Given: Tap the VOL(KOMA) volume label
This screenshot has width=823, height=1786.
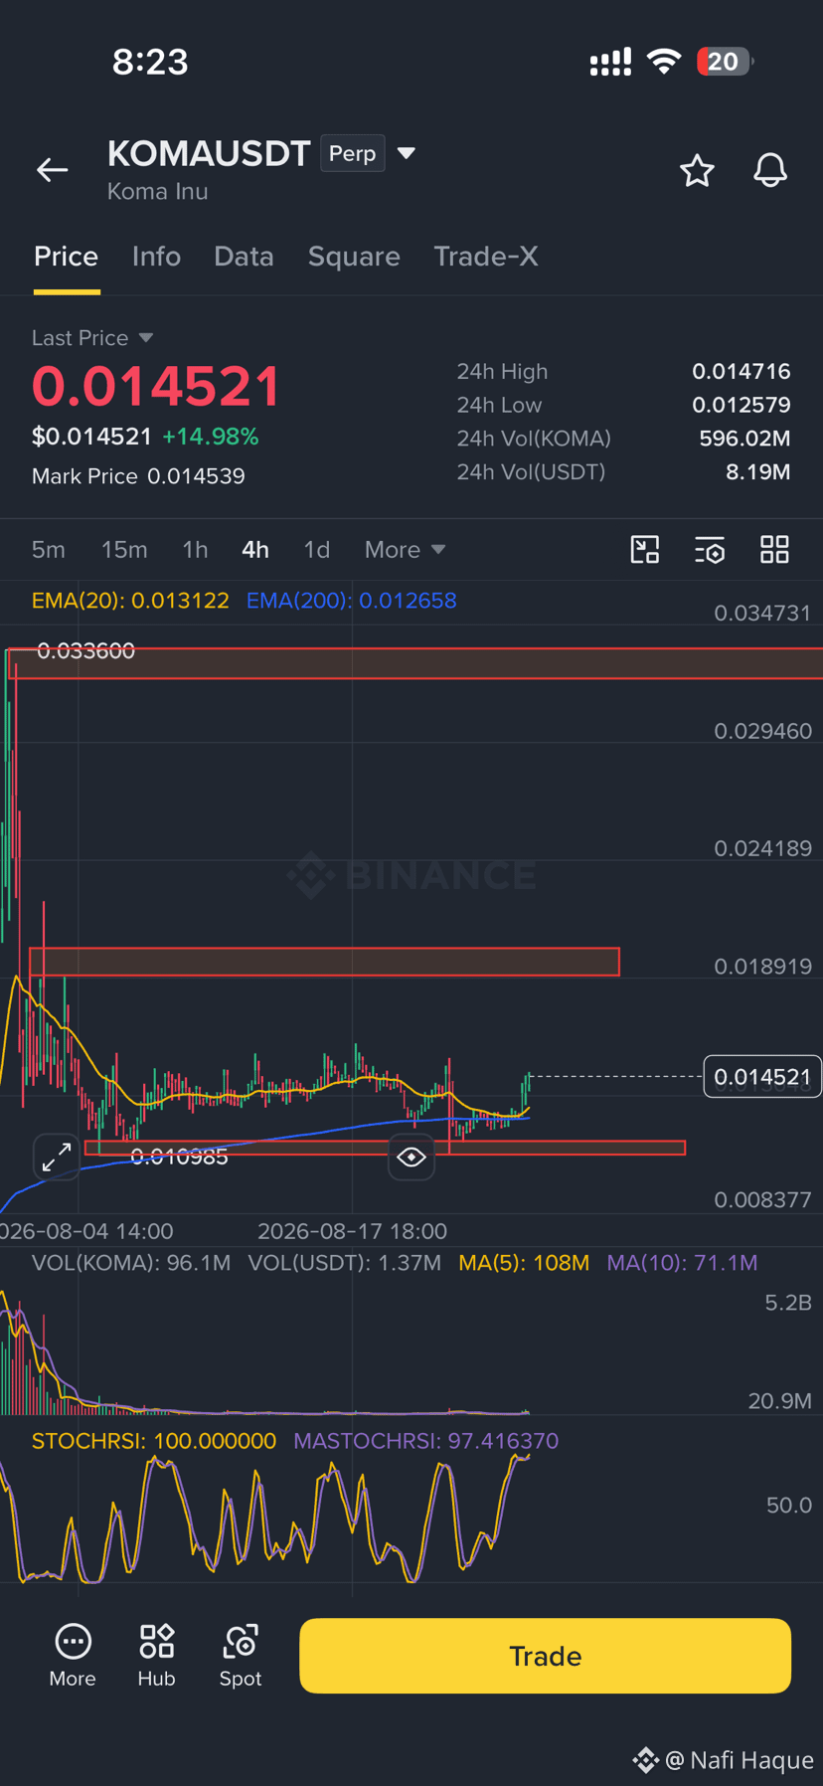Looking at the screenshot, I should 131,1263.
